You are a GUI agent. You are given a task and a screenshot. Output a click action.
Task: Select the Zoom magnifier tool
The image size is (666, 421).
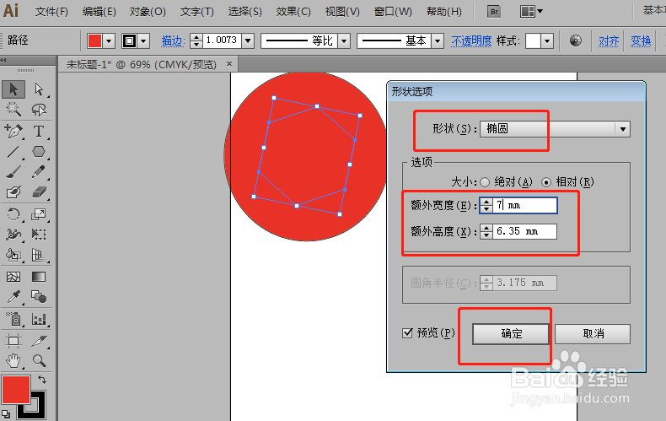39,361
